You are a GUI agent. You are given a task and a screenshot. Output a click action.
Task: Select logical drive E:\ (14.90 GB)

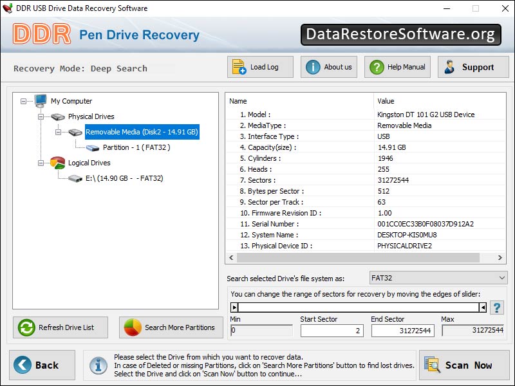point(124,178)
